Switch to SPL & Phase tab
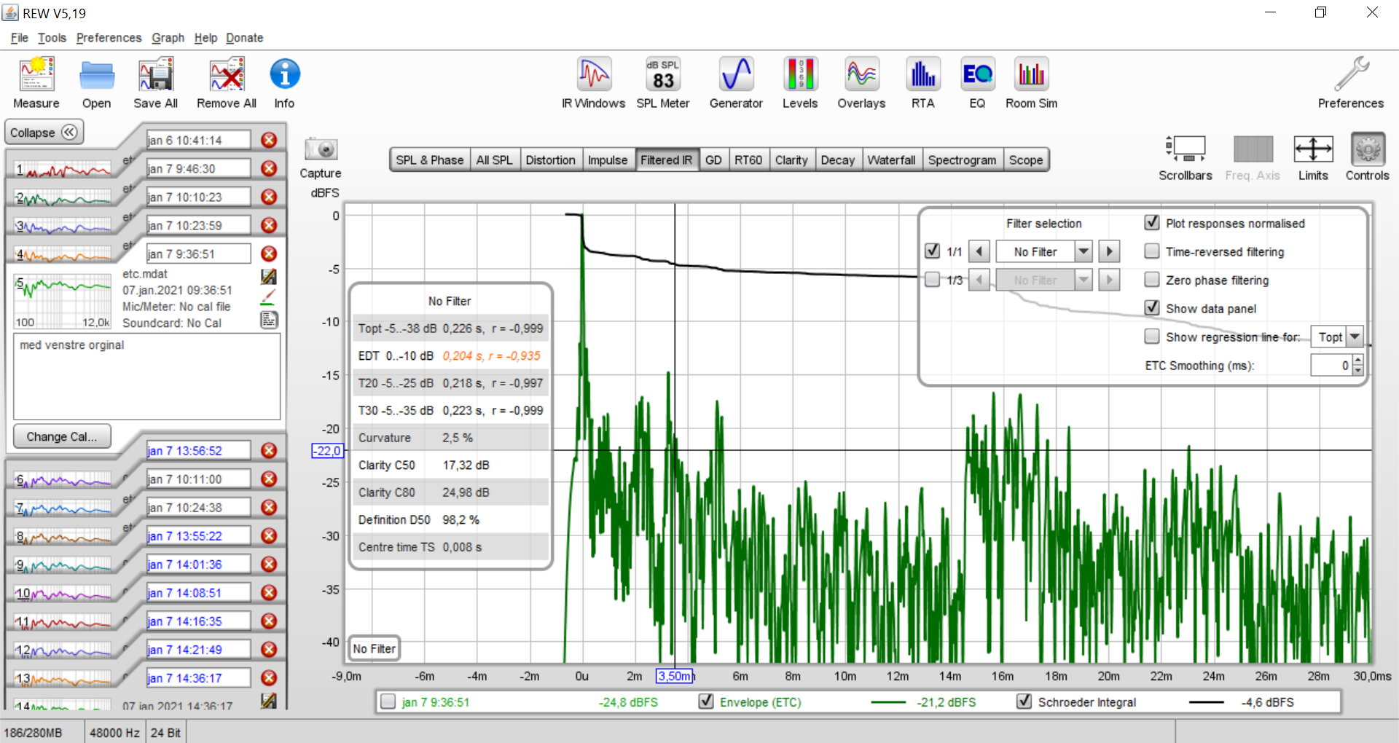 tap(430, 160)
